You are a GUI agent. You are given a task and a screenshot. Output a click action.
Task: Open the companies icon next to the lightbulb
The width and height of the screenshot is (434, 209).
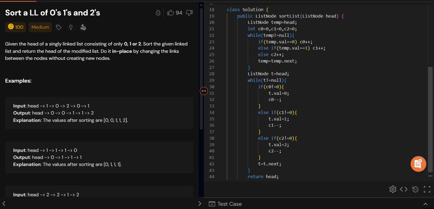(84, 27)
